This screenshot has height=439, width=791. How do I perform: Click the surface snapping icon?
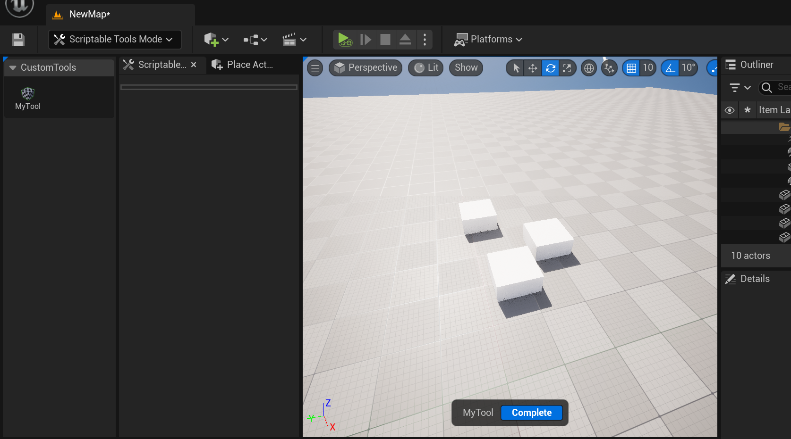pyautogui.click(x=609, y=68)
